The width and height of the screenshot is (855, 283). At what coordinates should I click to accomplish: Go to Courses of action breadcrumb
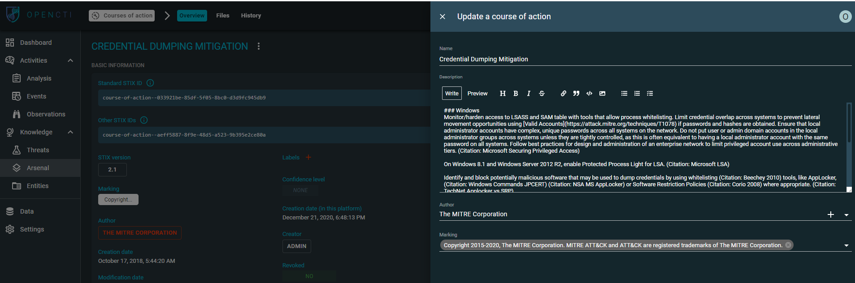[x=122, y=16]
